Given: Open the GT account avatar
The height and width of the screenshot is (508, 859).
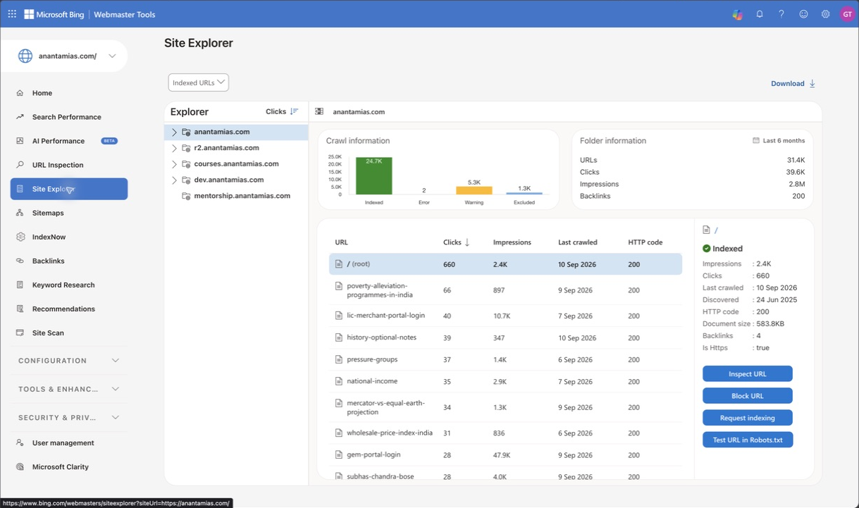Looking at the screenshot, I should click(847, 14).
